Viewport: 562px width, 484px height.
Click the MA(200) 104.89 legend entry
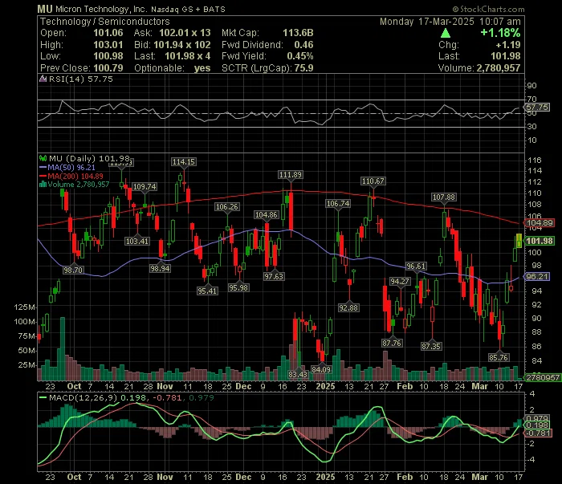pos(71,176)
